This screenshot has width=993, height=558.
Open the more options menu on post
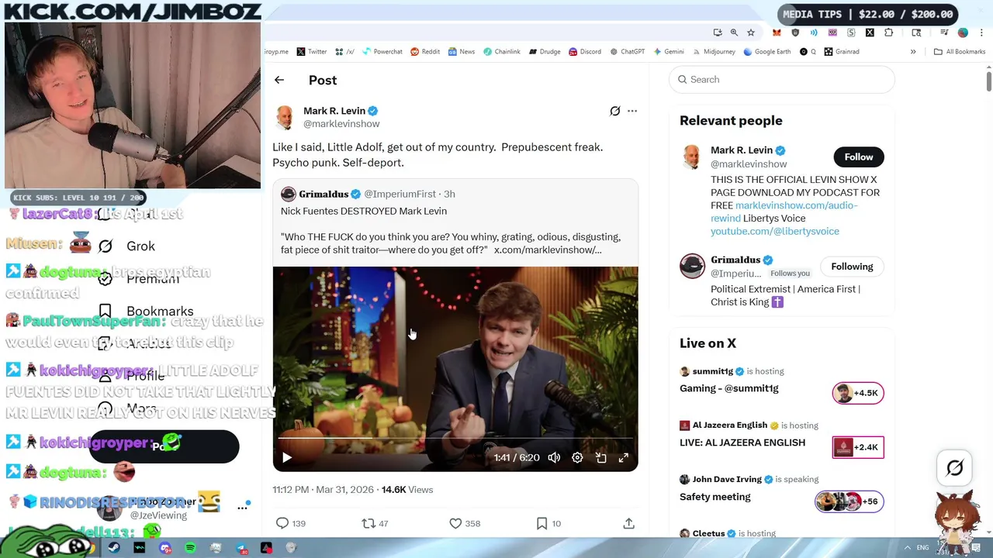tap(632, 111)
